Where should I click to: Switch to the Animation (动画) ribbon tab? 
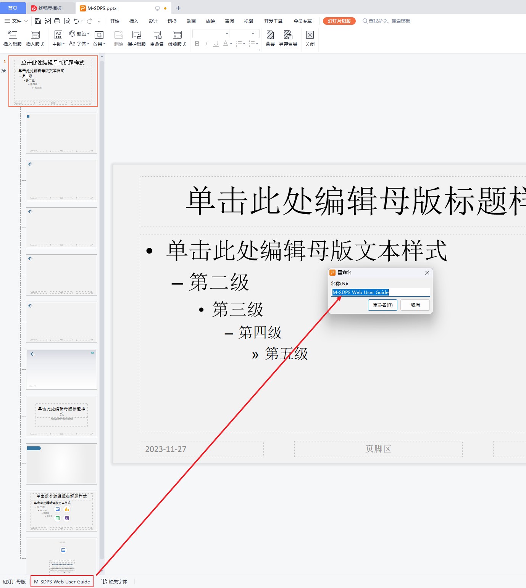191,21
